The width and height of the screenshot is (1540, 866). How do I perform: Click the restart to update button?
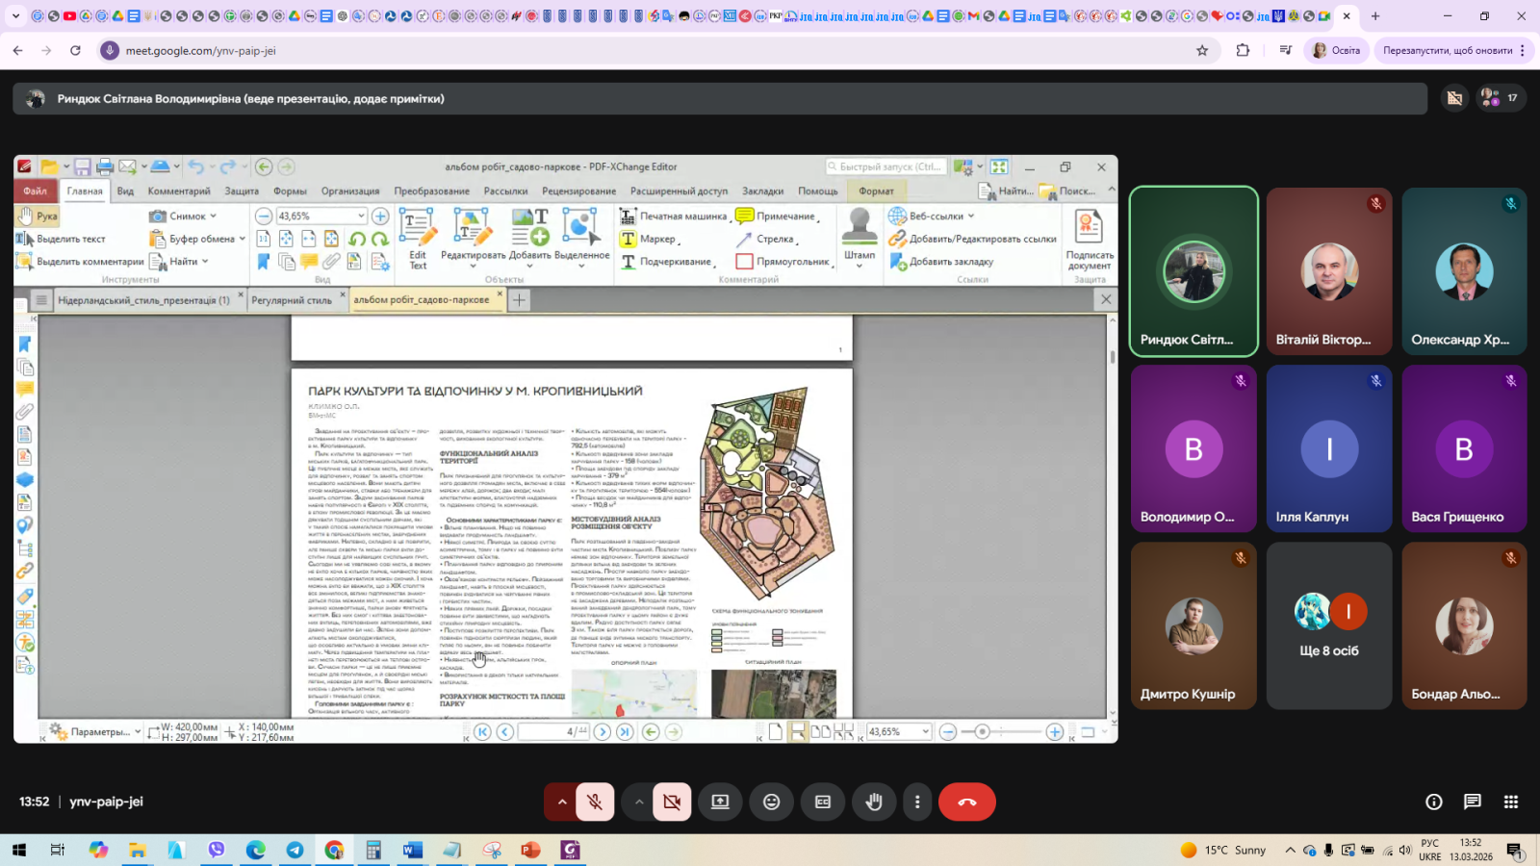click(1448, 50)
